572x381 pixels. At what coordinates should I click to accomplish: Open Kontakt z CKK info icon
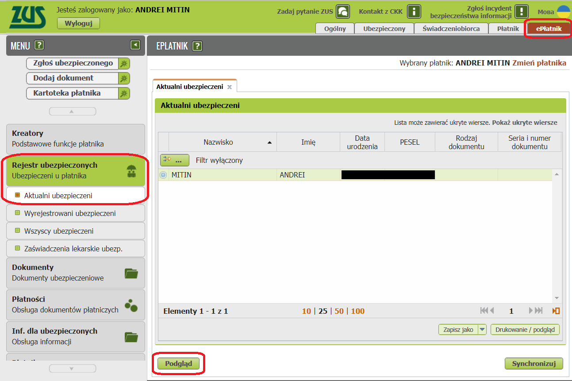point(414,12)
